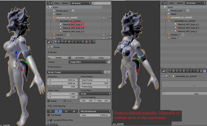Open Search menu in left outliner header

point(65,3)
